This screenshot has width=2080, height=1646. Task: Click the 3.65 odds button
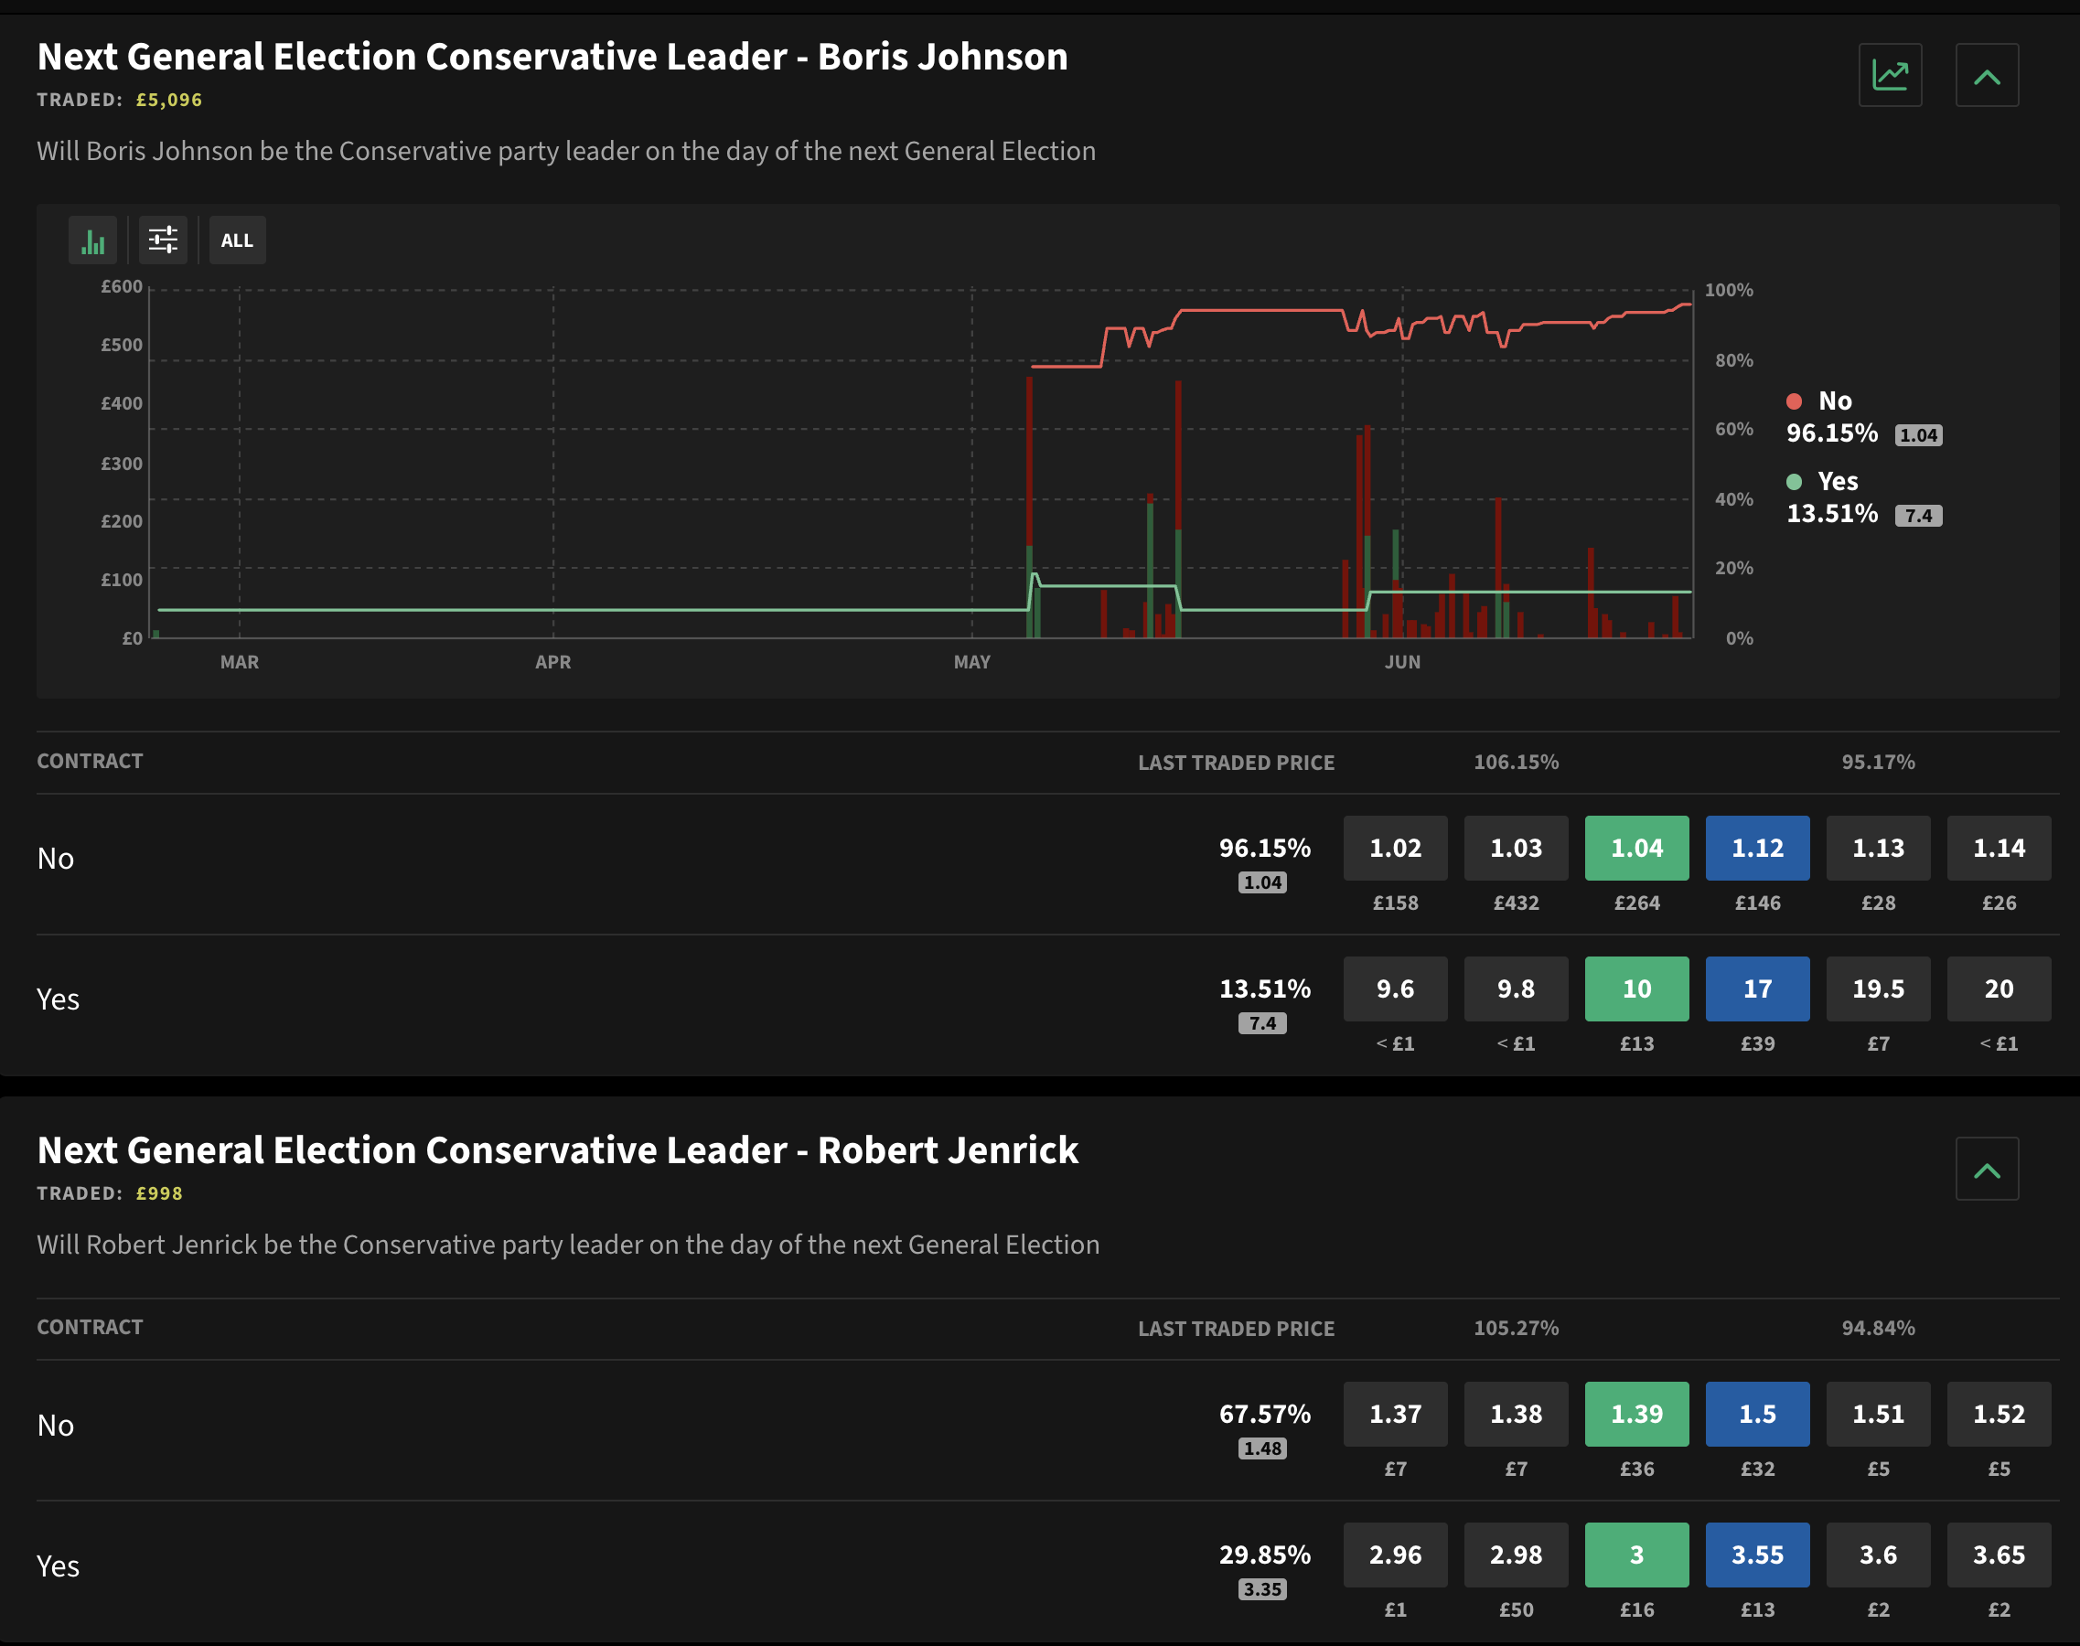coord(1999,1555)
